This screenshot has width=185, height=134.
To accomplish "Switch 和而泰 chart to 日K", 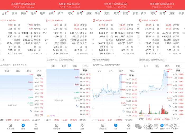I will 64,66.
